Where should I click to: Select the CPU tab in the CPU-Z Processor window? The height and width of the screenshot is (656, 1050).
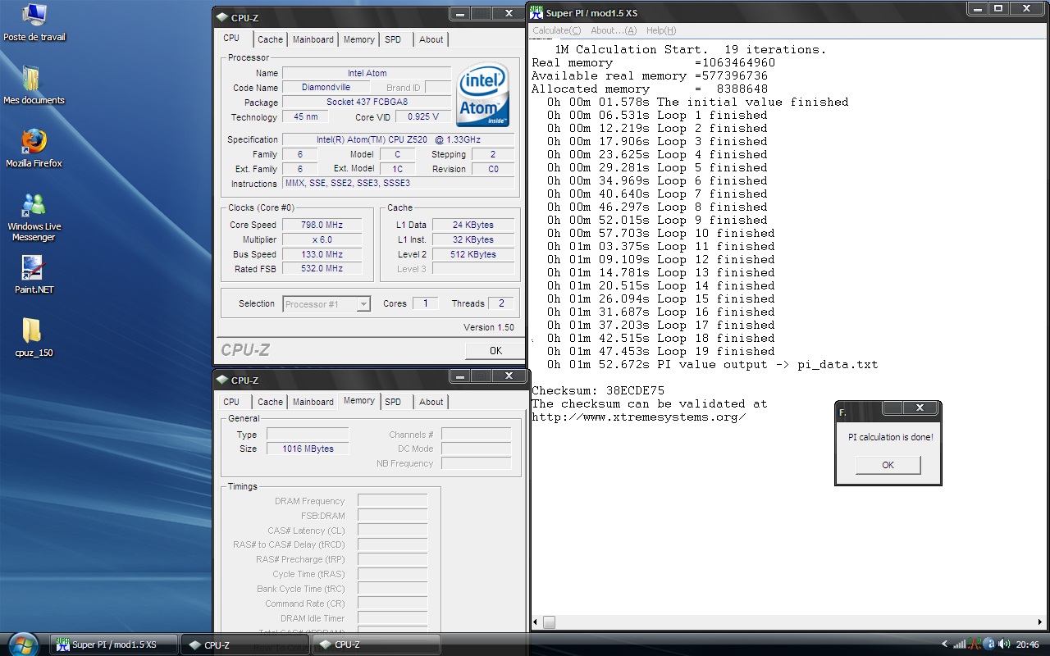231,38
